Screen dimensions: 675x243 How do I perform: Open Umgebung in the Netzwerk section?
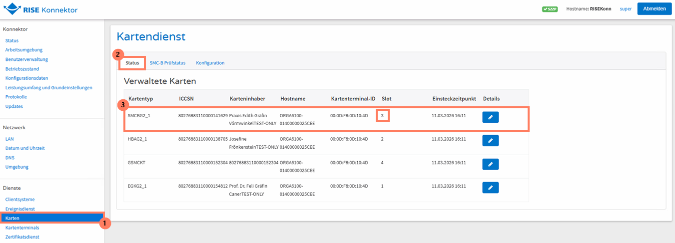coord(17,167)
